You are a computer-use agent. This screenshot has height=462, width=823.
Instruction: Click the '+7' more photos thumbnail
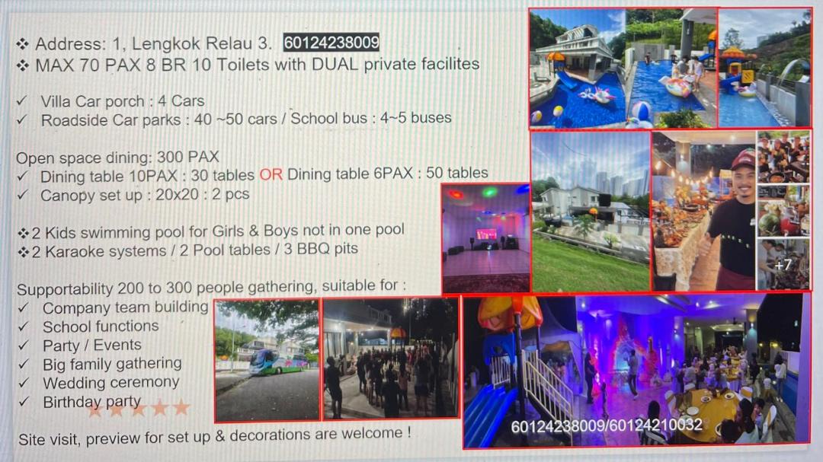coord(783,265)
